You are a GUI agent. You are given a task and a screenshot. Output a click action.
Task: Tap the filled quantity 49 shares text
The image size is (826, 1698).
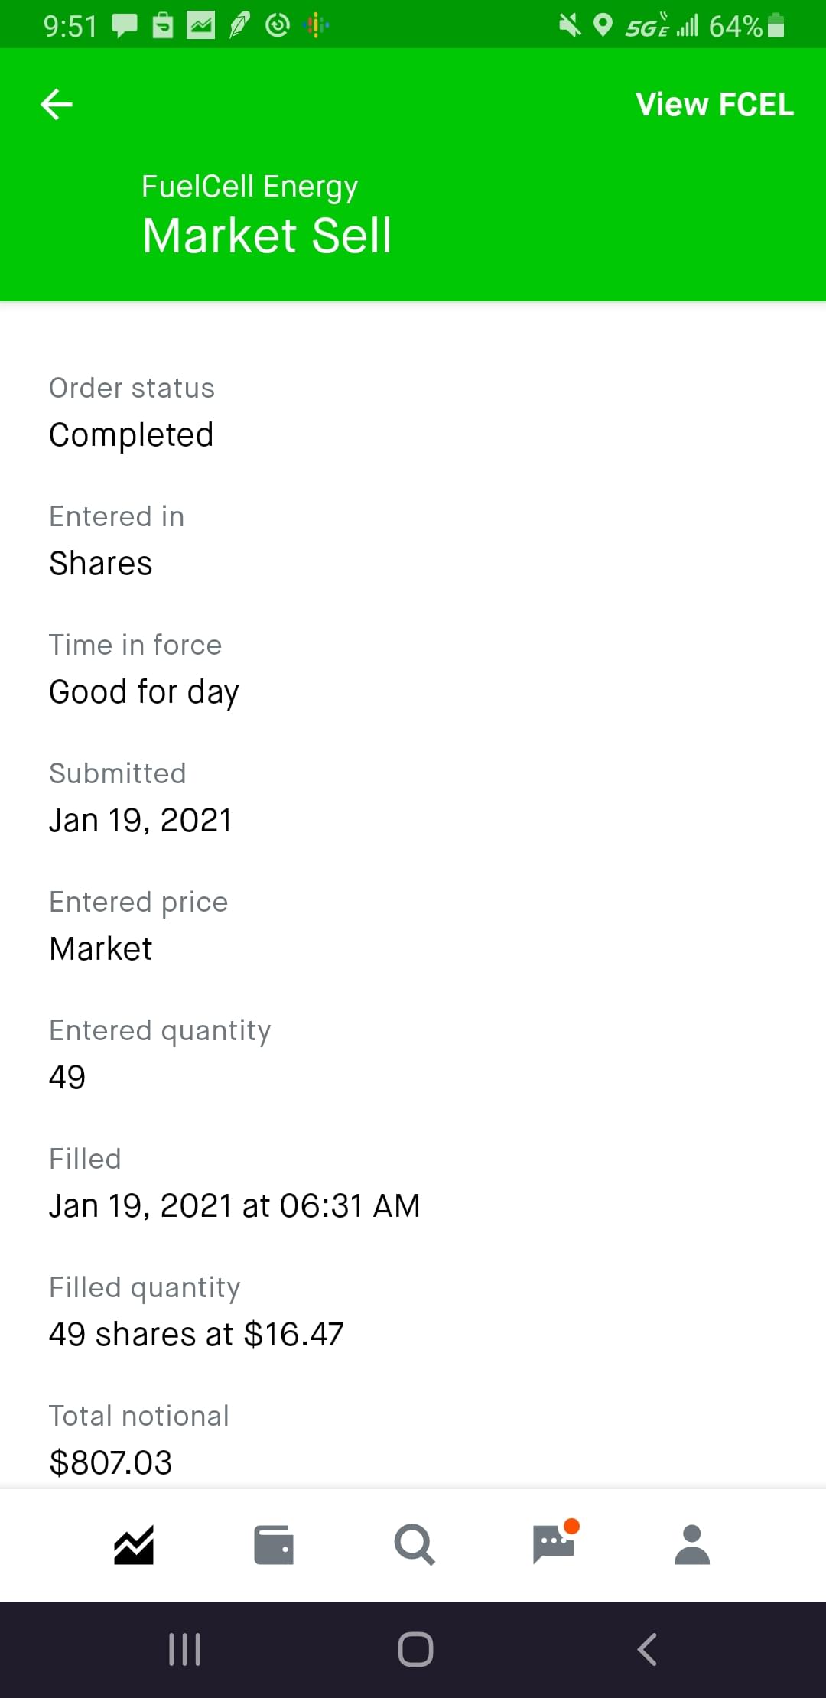(197, 1334)
